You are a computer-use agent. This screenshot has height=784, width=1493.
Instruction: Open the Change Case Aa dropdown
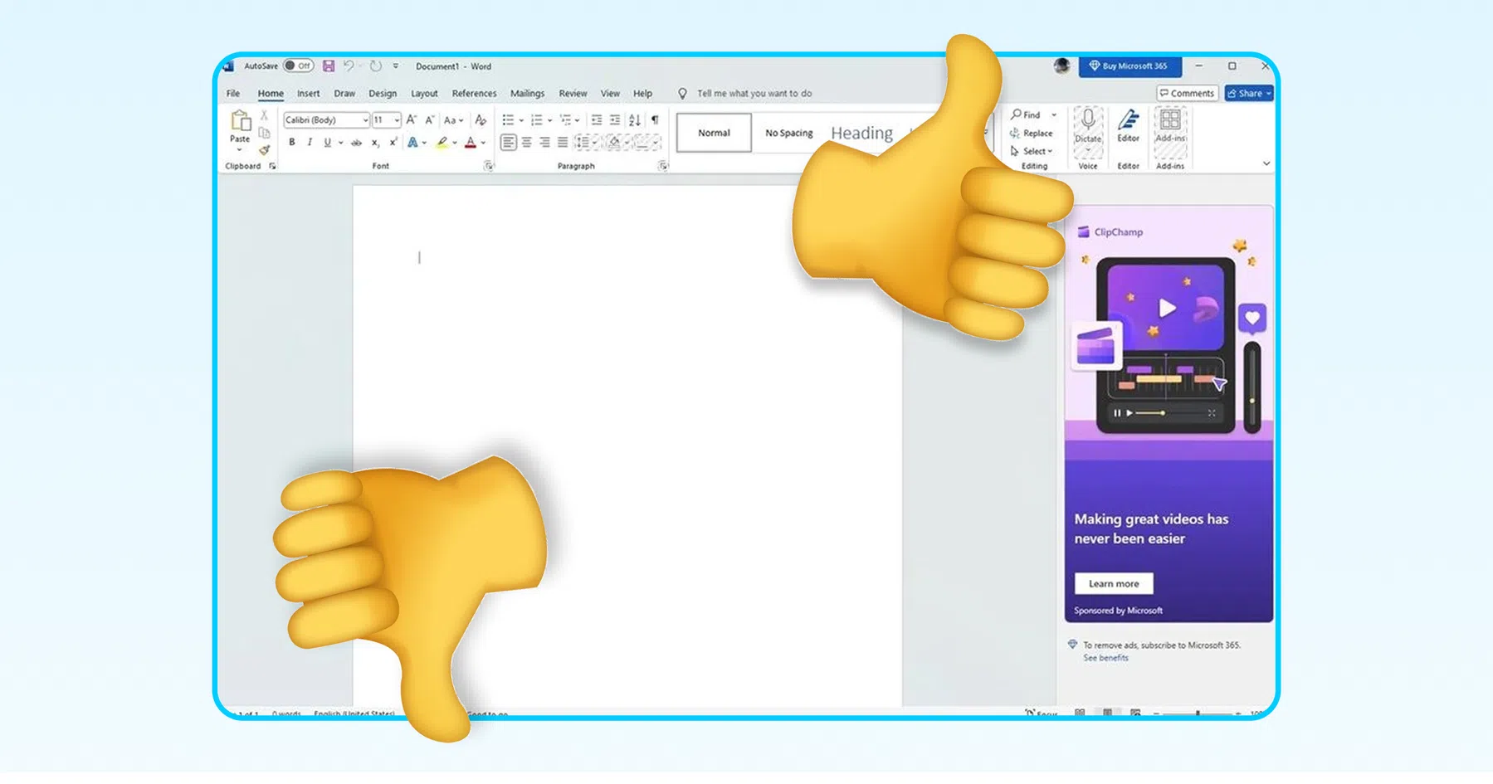(453, 120)
